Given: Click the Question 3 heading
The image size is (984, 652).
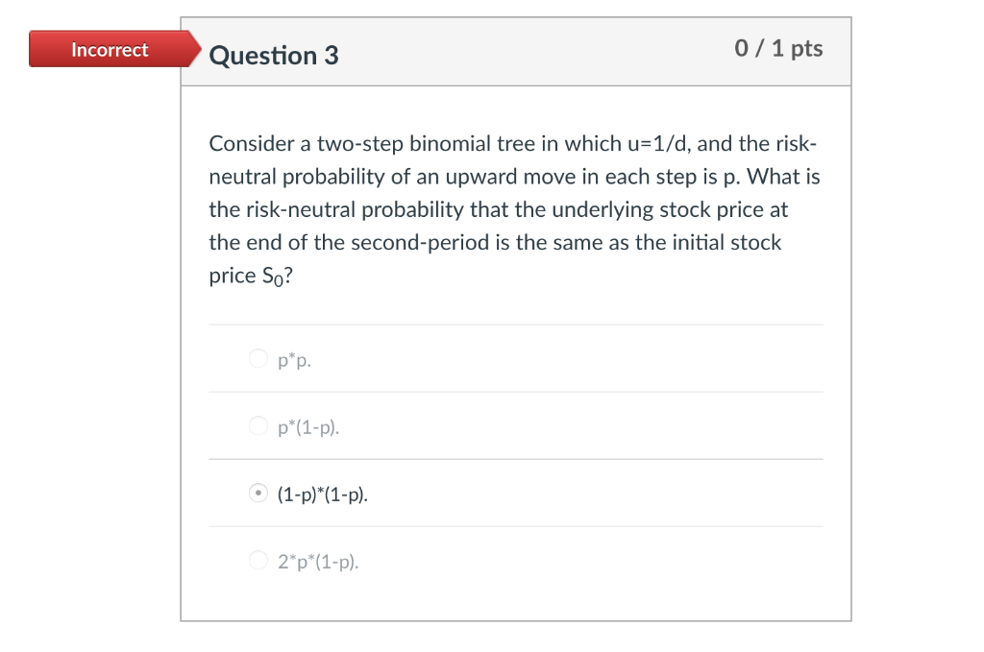Looking at the screenshot, I should point(273,54).
